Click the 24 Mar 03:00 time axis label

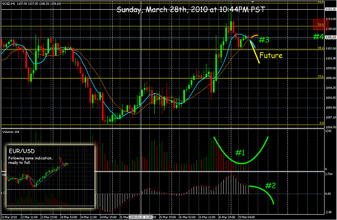click(68, 217)
